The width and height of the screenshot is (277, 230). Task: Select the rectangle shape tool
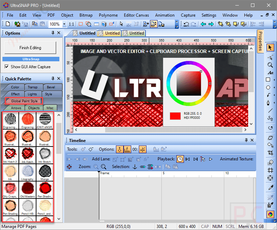click(x=268, y=80)
